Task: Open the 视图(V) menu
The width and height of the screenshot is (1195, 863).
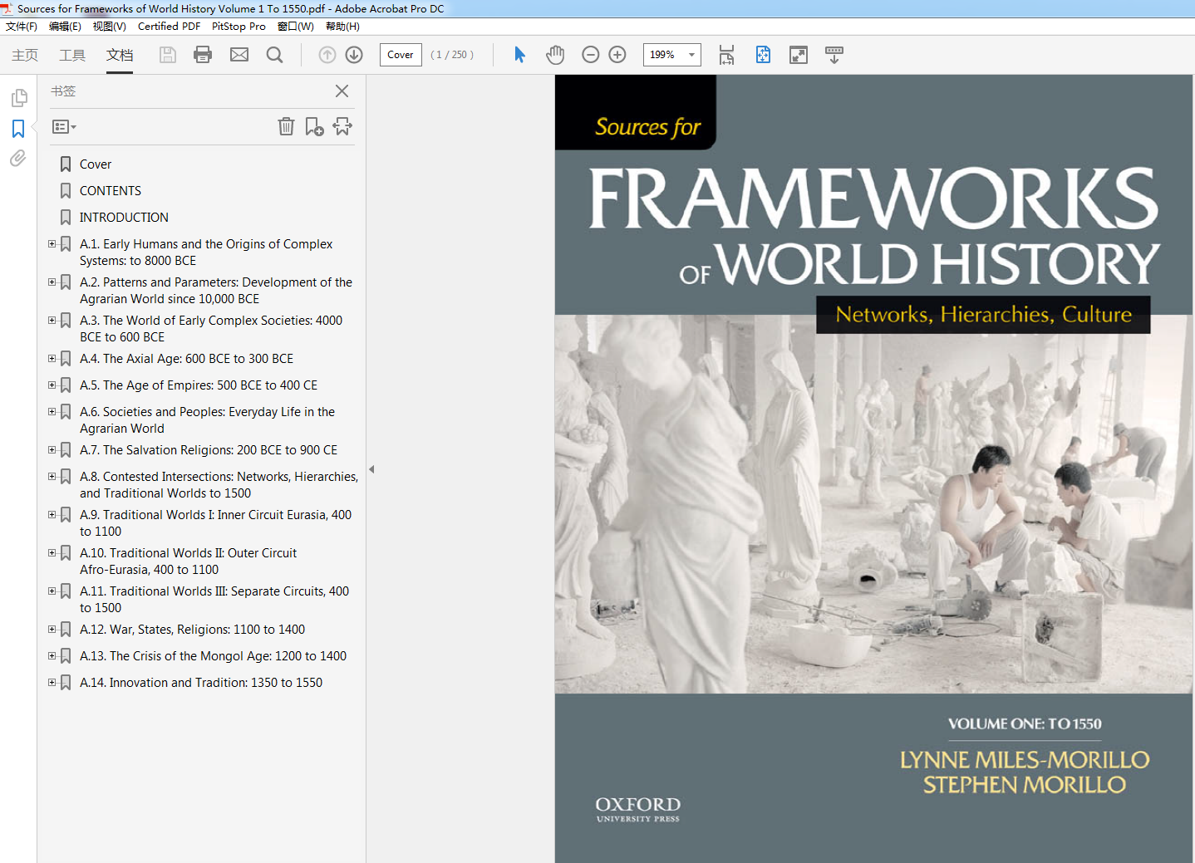Action: pyautogui.click(x=109, y=27)
